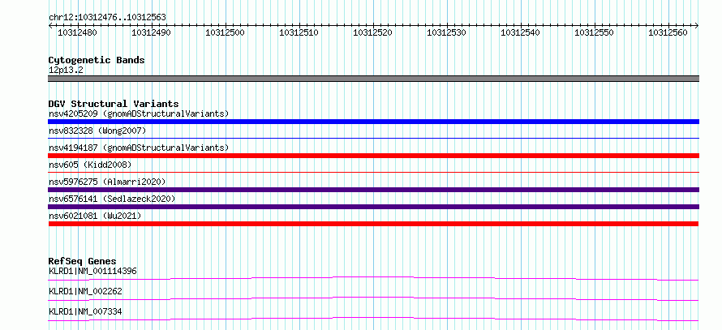Open variant label nsv5976275 (Almarri2020)
The height and width of the screenshot is (330, 722).
(107, 182)
